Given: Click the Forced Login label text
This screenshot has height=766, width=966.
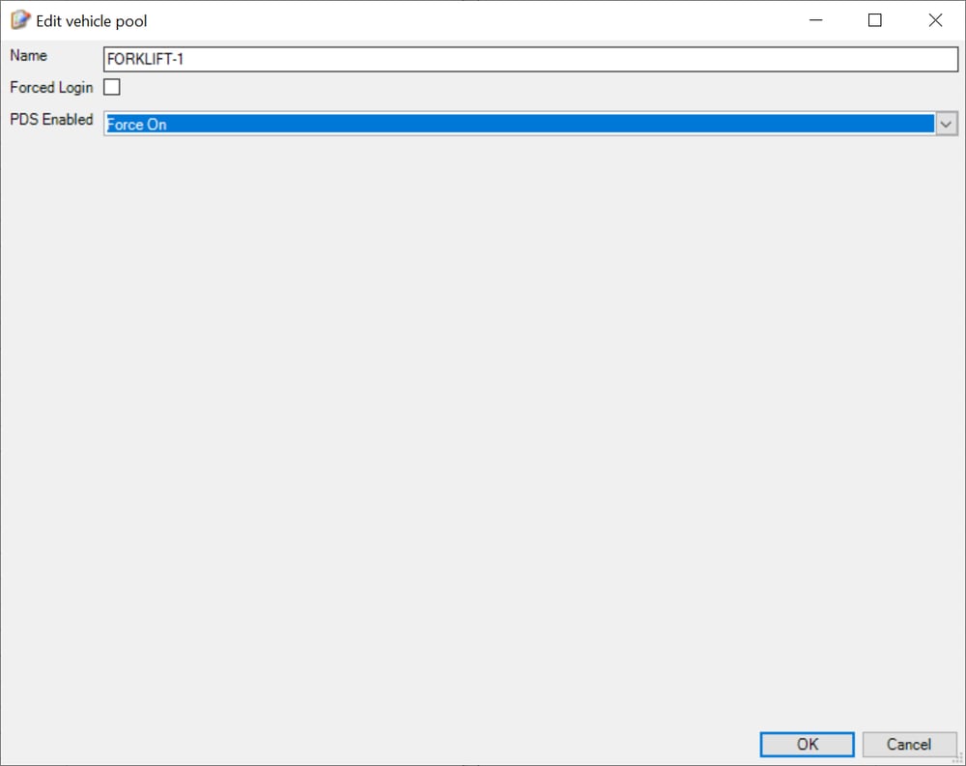Looking at the screenshot, I should coord(51,88).
